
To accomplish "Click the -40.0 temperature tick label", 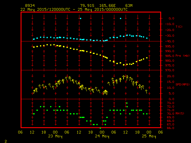I will pyautogui.click(x=170, y=41).
